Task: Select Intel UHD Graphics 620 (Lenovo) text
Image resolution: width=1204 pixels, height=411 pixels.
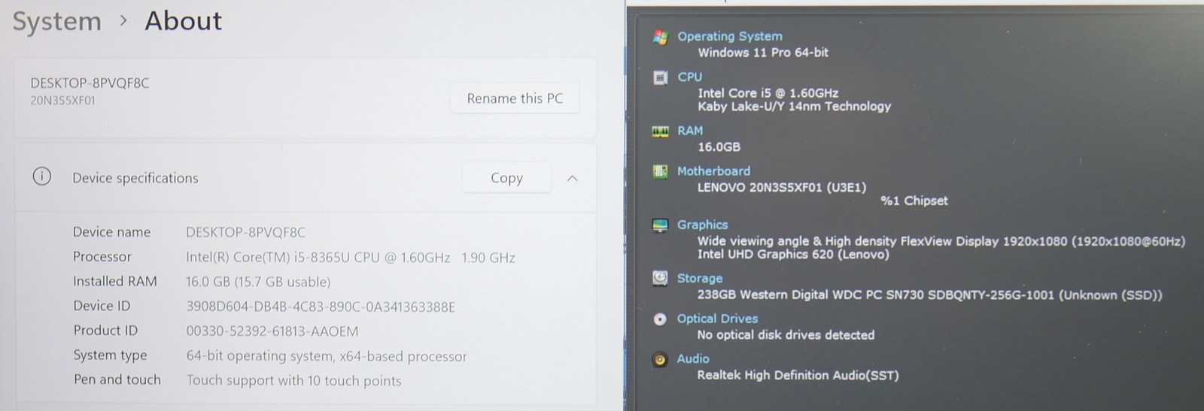Action: pyautogui.click(x=793, y=255)
